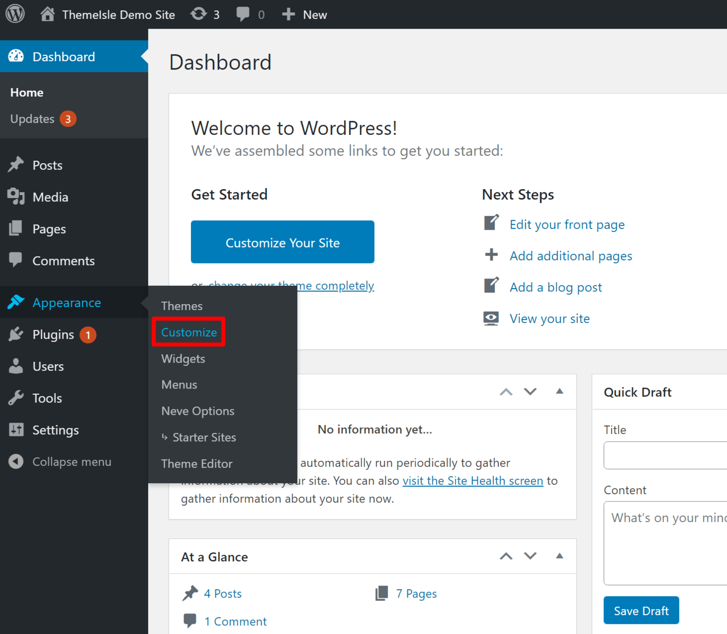Toggle the Site Health panel triangle
This screenshot has height=634, width=727.
pyautogui.click(x=559, y=391)
